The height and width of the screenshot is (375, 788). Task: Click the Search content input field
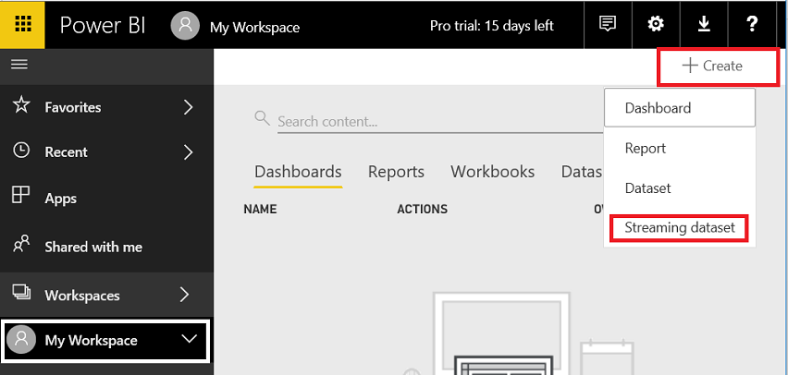click(425, 121)
